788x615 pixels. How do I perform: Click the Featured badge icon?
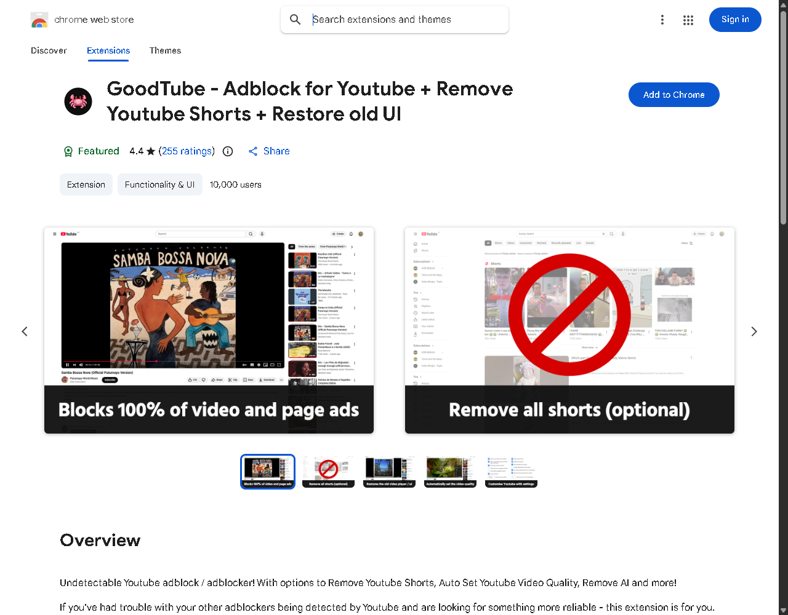(x=68, y=151)
